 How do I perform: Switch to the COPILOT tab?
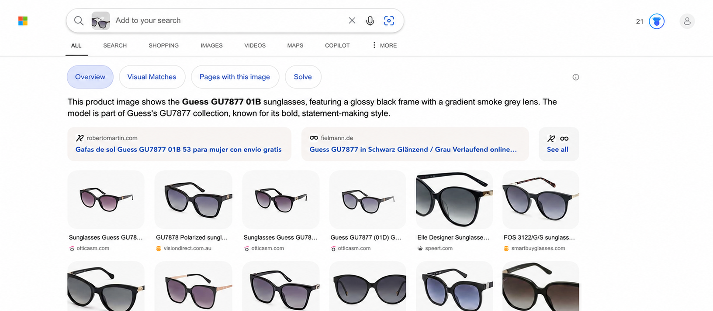(x=337, y=45)
